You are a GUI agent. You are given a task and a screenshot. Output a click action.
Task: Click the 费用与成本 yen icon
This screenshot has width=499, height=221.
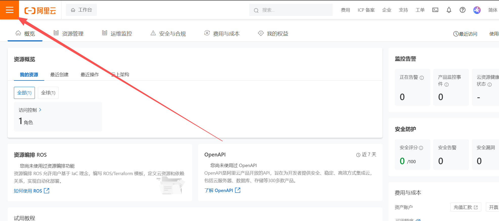click(x=207, y=33)
